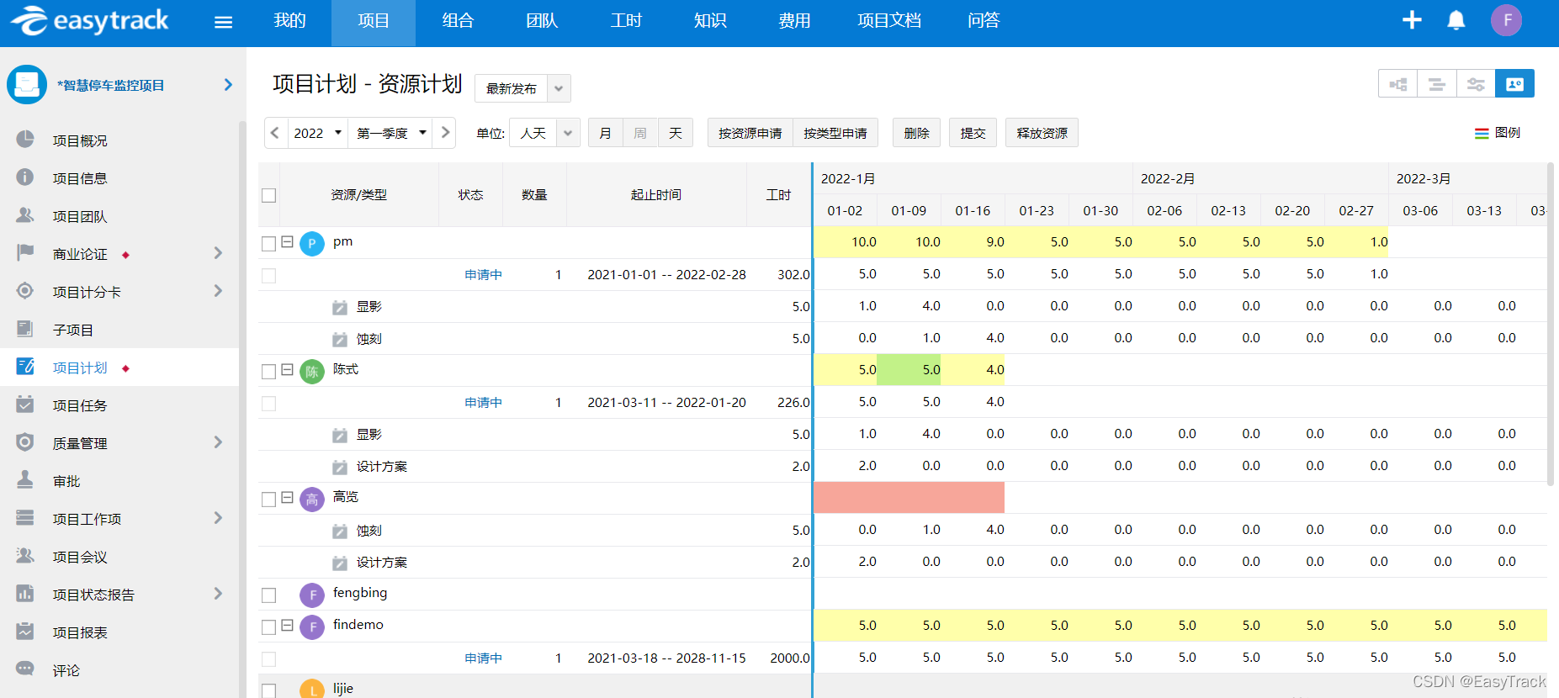Open the 2022 year dropdown
The image size is (1559, 698).
318,133
